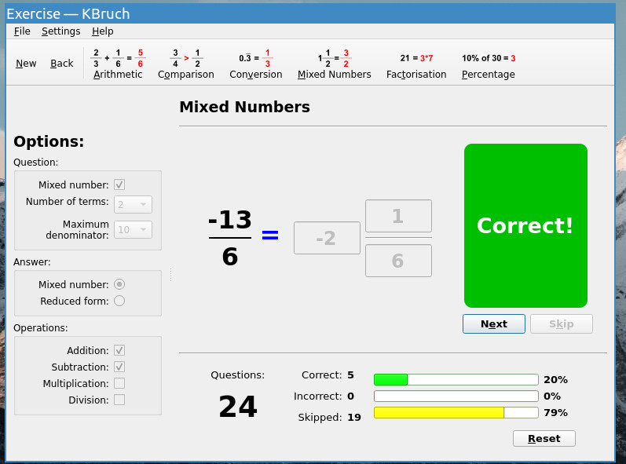Open the Percentage exercise icon

489,64
